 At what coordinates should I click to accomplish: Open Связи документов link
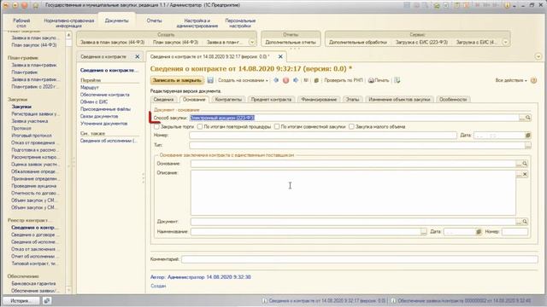(x=99, y=116)
